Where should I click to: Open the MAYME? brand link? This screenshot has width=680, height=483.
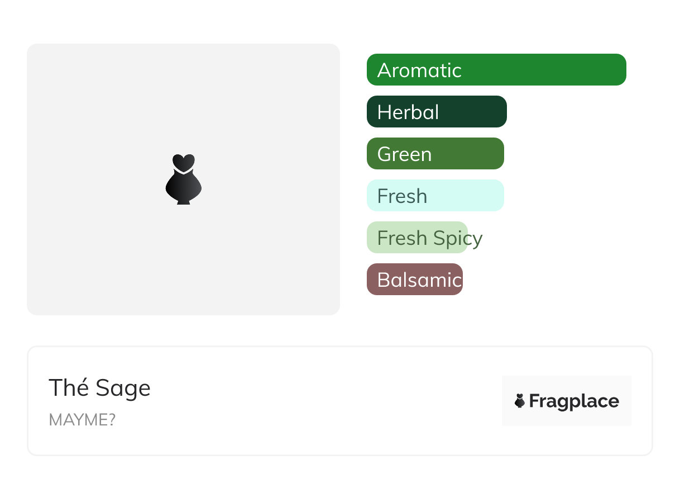(82, 420)
